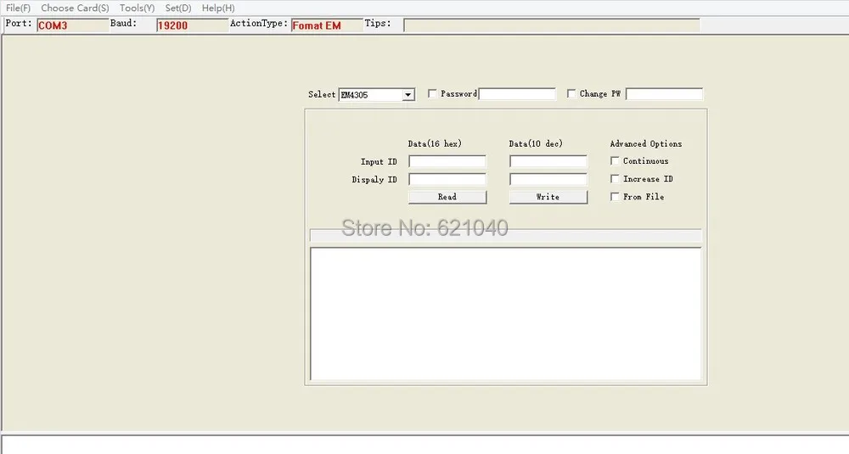Enable the Change PW checkbox
This screenshot has width=849, height=454.
coord(571,93)
